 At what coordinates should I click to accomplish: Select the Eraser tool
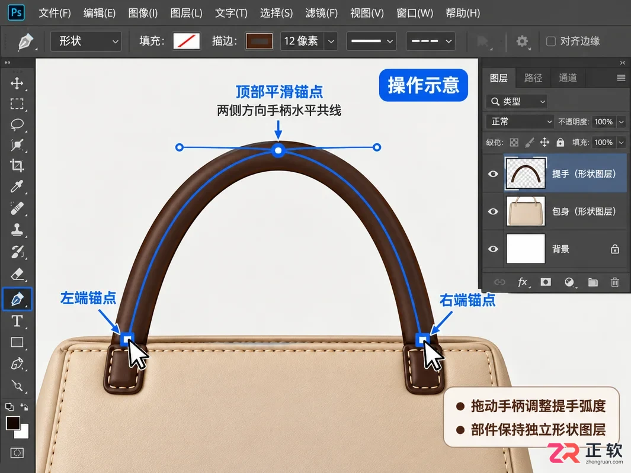[x=17, y=274]
